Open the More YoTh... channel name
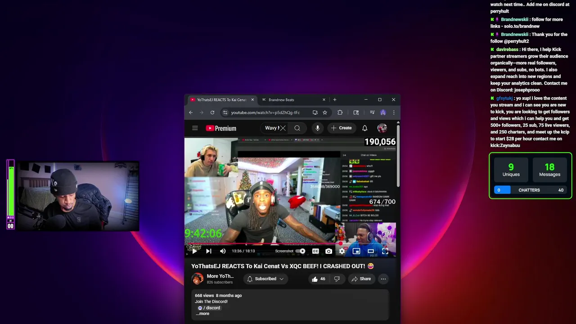Viewport: 576px width, 324px height. (x=220, y=276)
